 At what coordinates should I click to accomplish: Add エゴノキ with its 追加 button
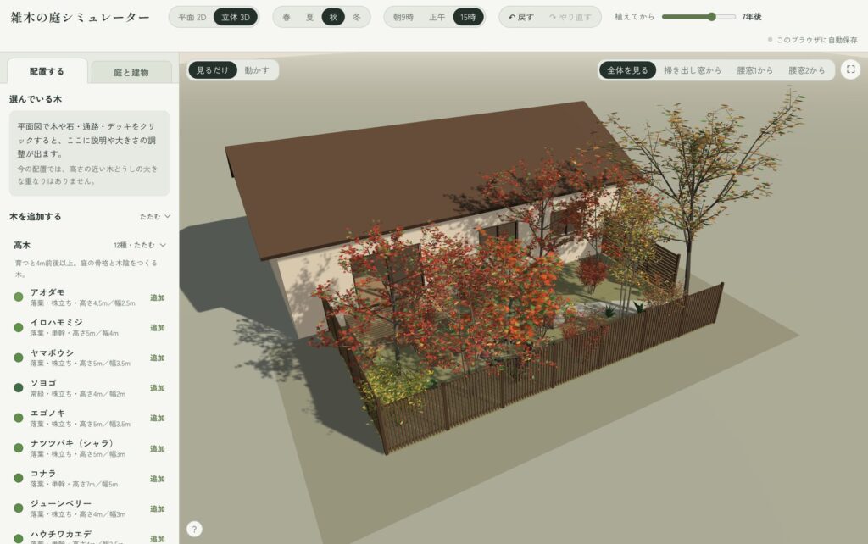[x=157, y=419]
